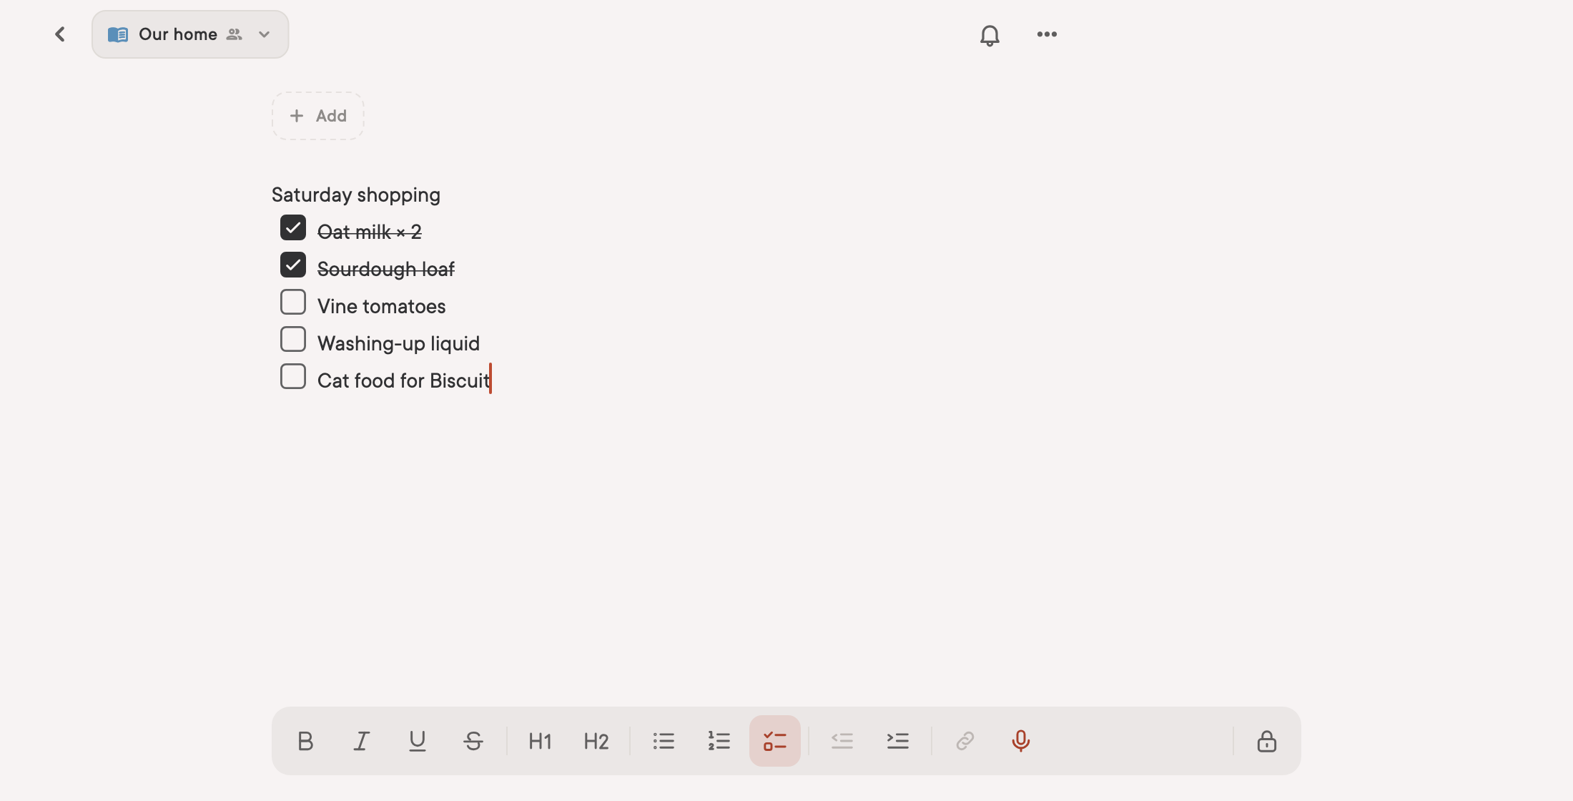Apply strikethrough formatting
1573x801 pixels.
[473, 741]
